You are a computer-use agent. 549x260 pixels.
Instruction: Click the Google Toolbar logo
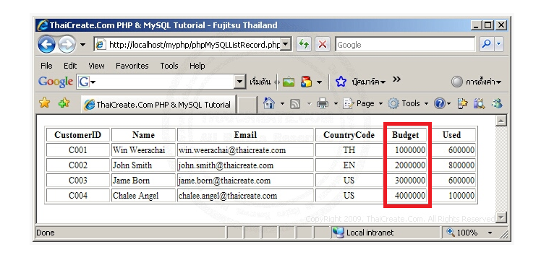(x=55, y=82)
